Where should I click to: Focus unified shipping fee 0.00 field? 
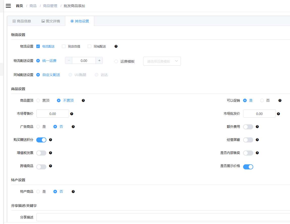(84, 61)
